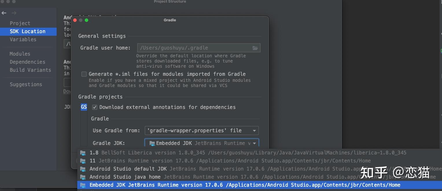Click the back arrow in Project Structure
Image resolution: width=442 pixels, height=191 pixels.
[4, 13]
